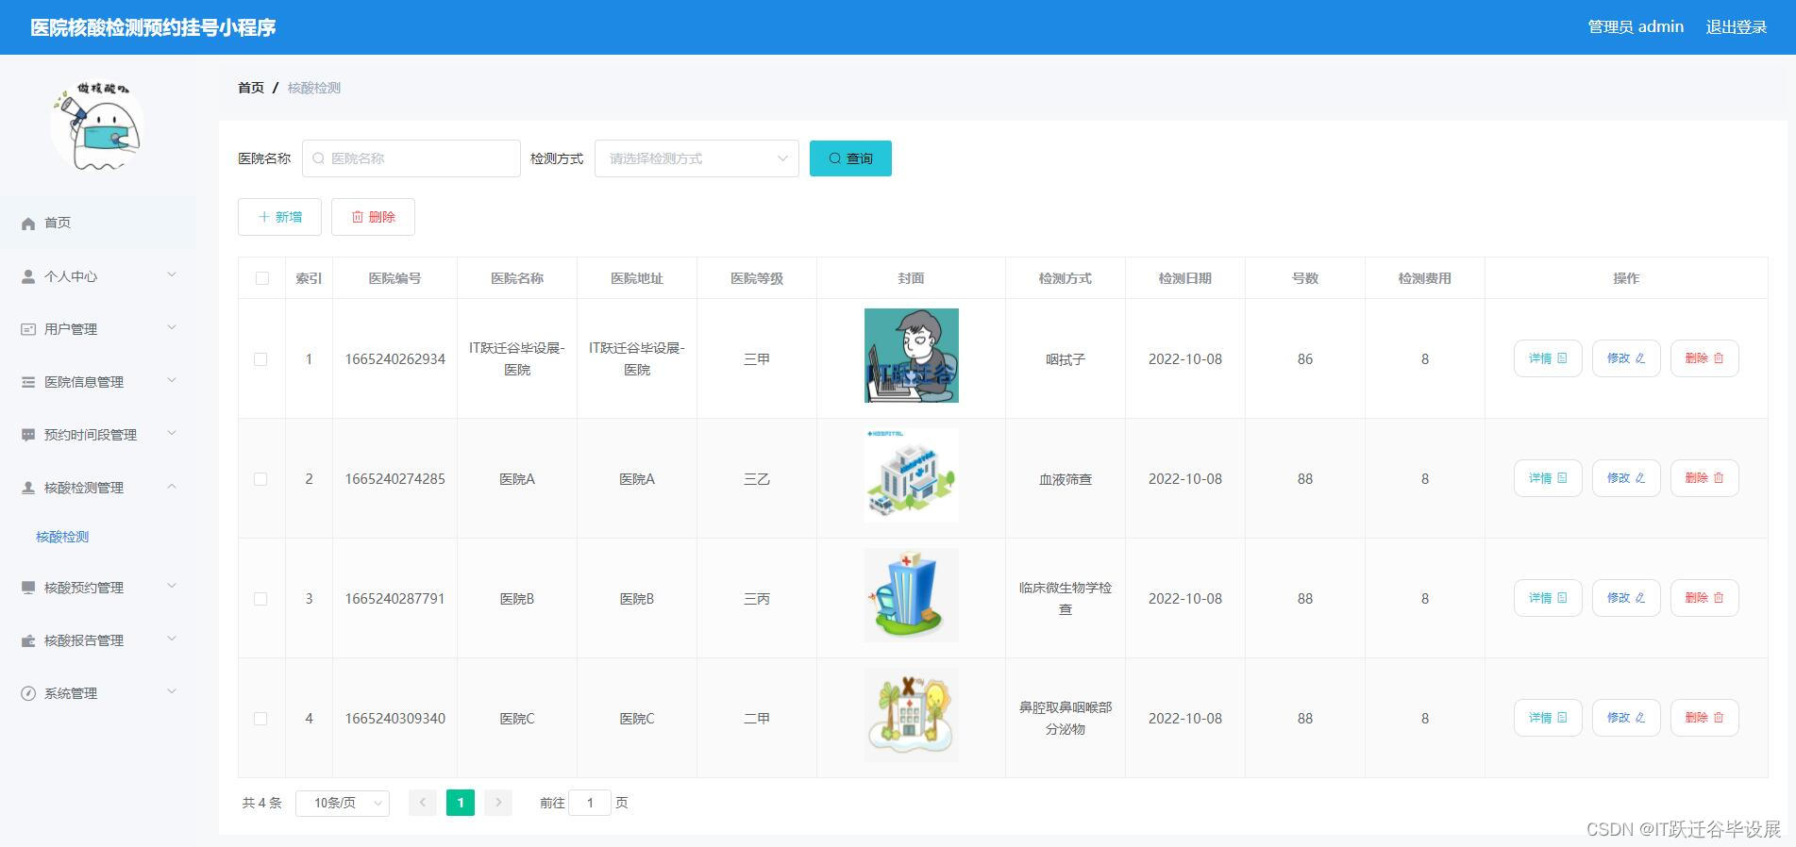The height and width of the screenshot is (847, 1796).
Task: Click the folder icon beside 核酸报告管理
Action: [28, 640]
